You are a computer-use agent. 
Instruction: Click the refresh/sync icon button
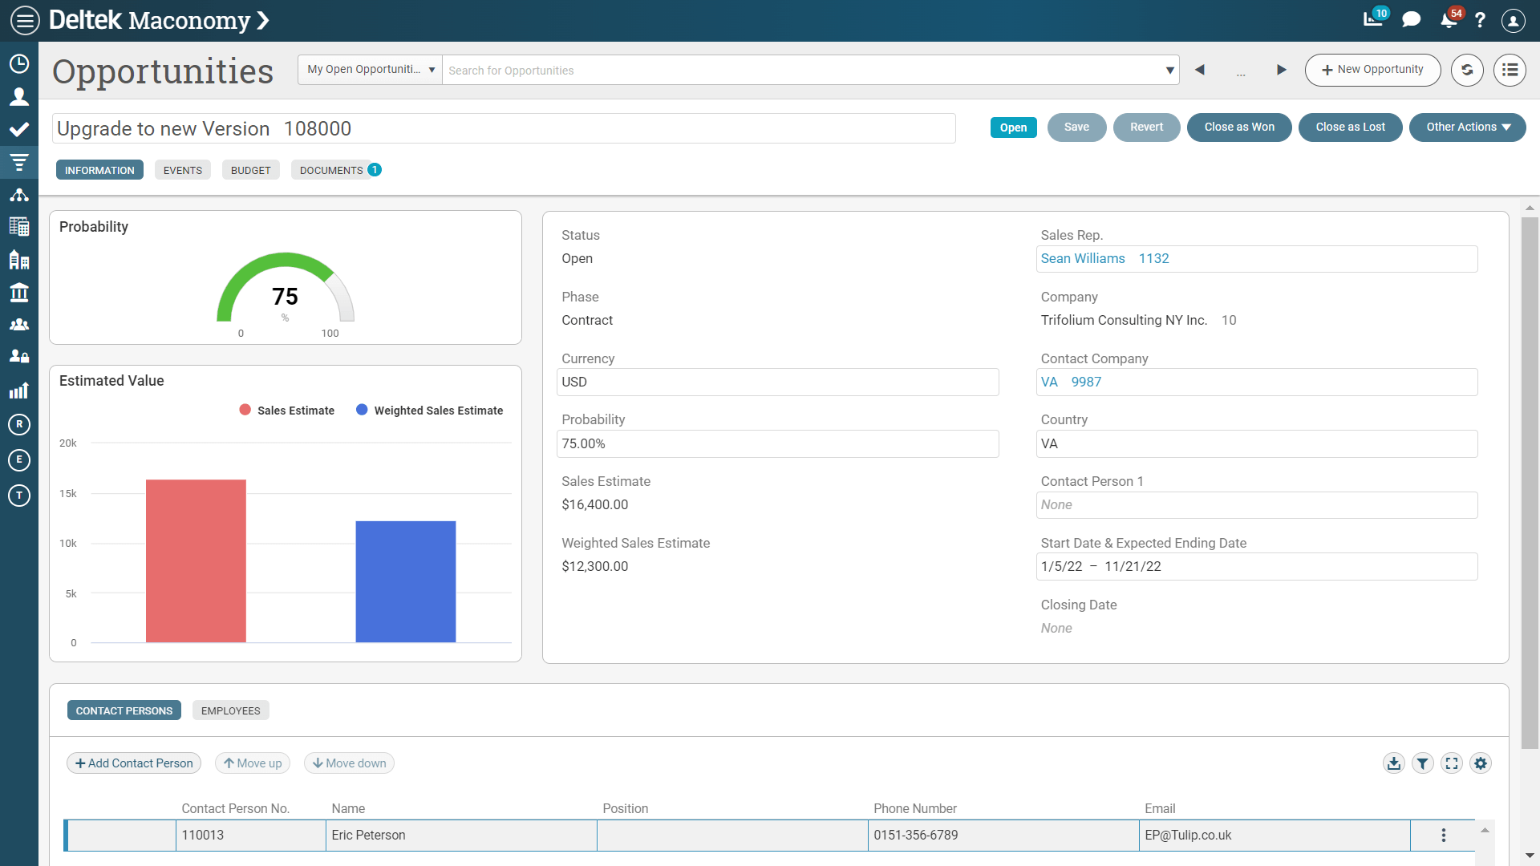[1469, 69]
